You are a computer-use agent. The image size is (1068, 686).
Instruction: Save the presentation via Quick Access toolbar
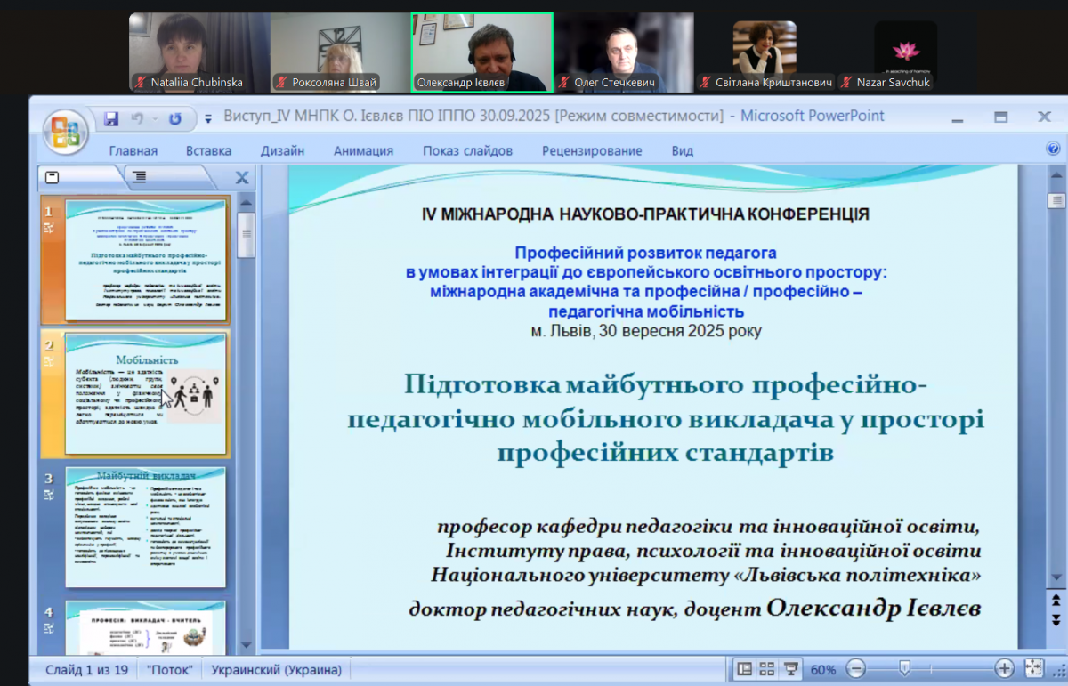pyautogui.click(x=111, y=117)
